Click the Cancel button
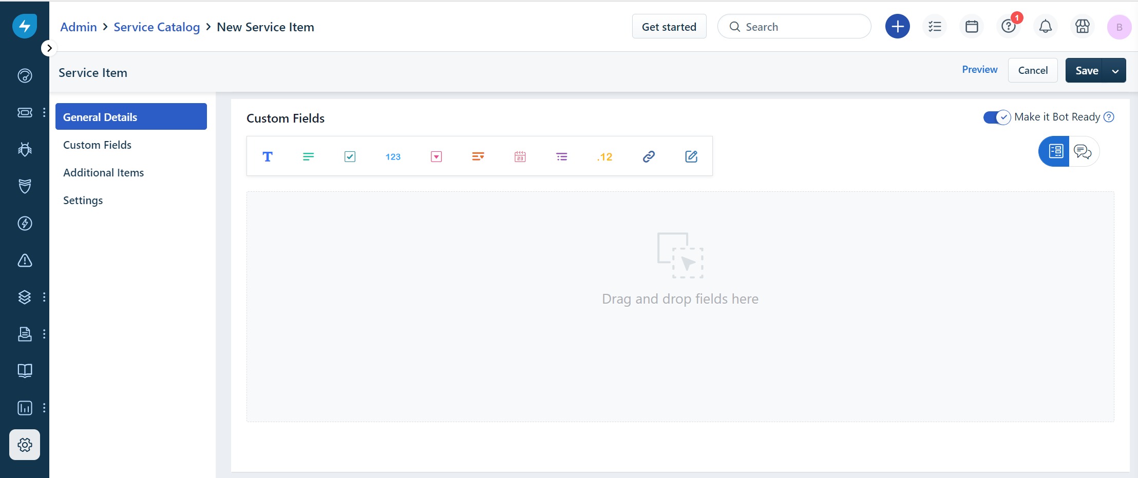 pyautogui.click(x=1033, y=70)
